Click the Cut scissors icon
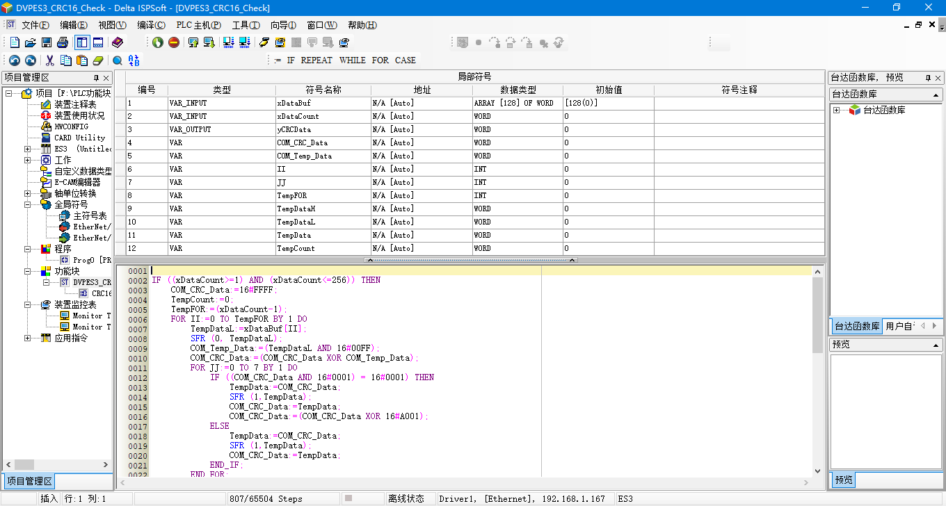The image size is (946, 506). [x=49, y=60]
